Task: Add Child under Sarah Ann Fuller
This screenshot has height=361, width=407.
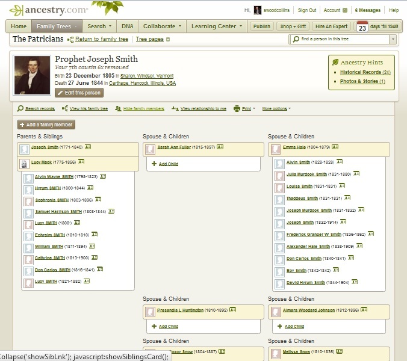Action: coord(169,164)
